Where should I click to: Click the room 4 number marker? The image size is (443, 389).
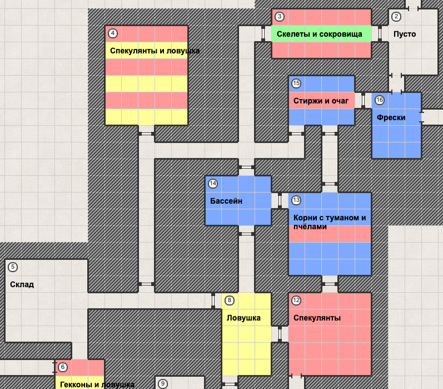click(113, 33)
